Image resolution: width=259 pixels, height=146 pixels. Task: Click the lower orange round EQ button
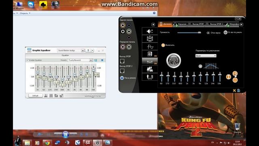click(235, 80)
